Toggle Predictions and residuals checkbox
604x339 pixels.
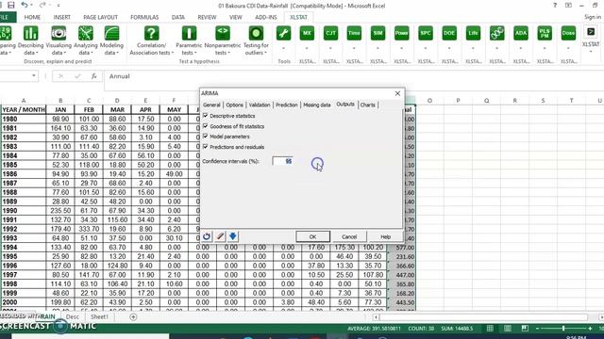(x=206, y=147)
